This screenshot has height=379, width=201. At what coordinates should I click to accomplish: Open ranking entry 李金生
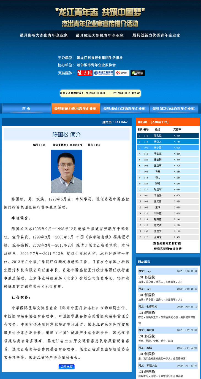tap(167, 154)
